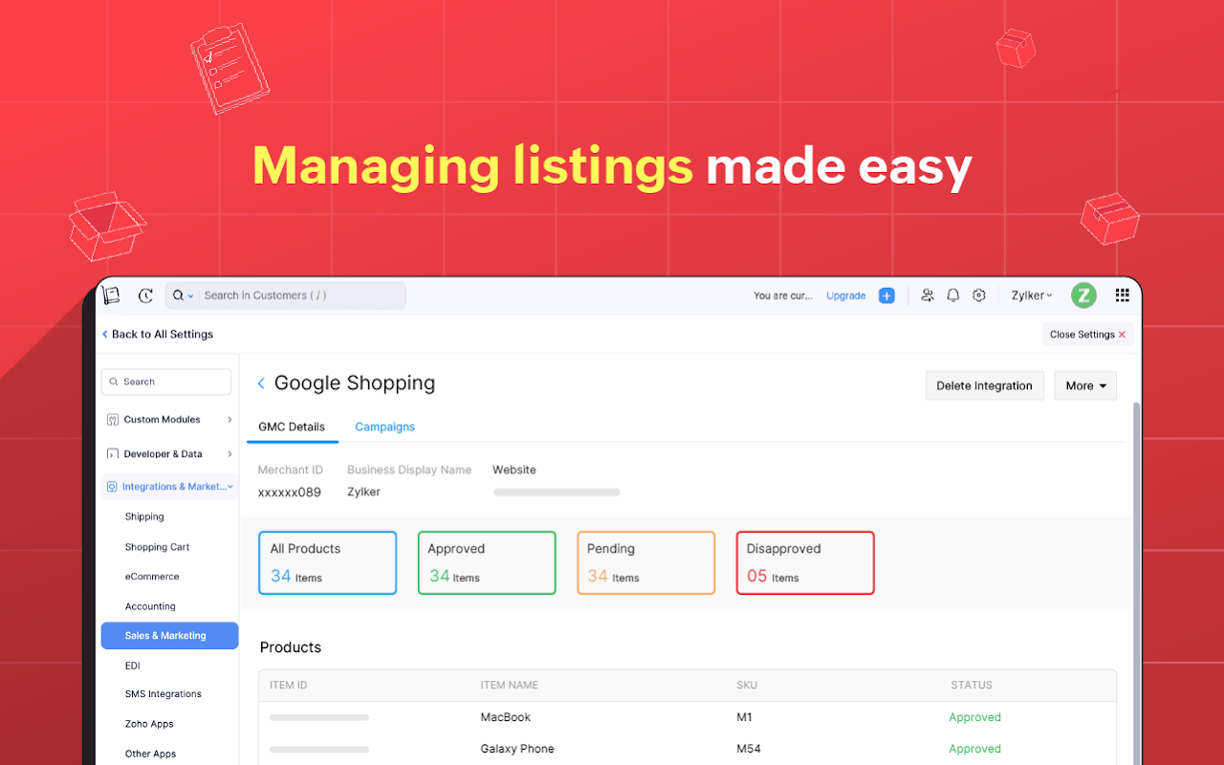Click the Custom Modules icon in sidebar

point(113,420)
